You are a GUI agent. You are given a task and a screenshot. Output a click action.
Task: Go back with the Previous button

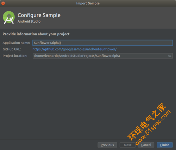(107, 145)
